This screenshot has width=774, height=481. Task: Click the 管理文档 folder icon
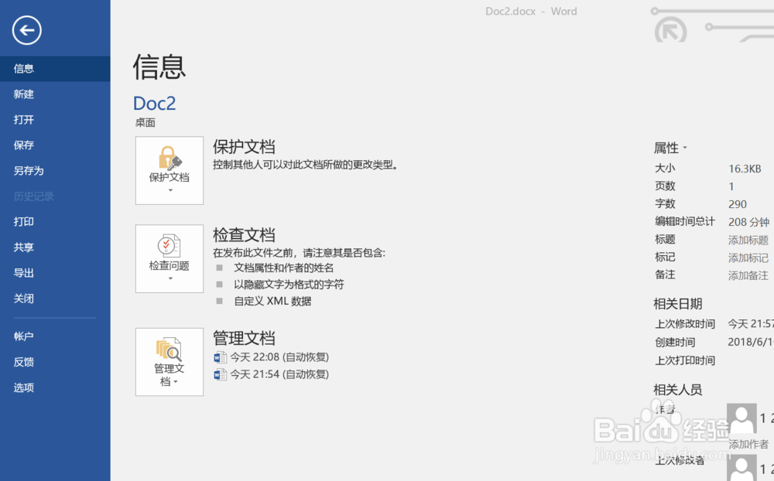[x=169, y=350]
